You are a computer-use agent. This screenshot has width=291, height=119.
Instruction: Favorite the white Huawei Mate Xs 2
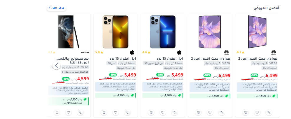(210, 113)
